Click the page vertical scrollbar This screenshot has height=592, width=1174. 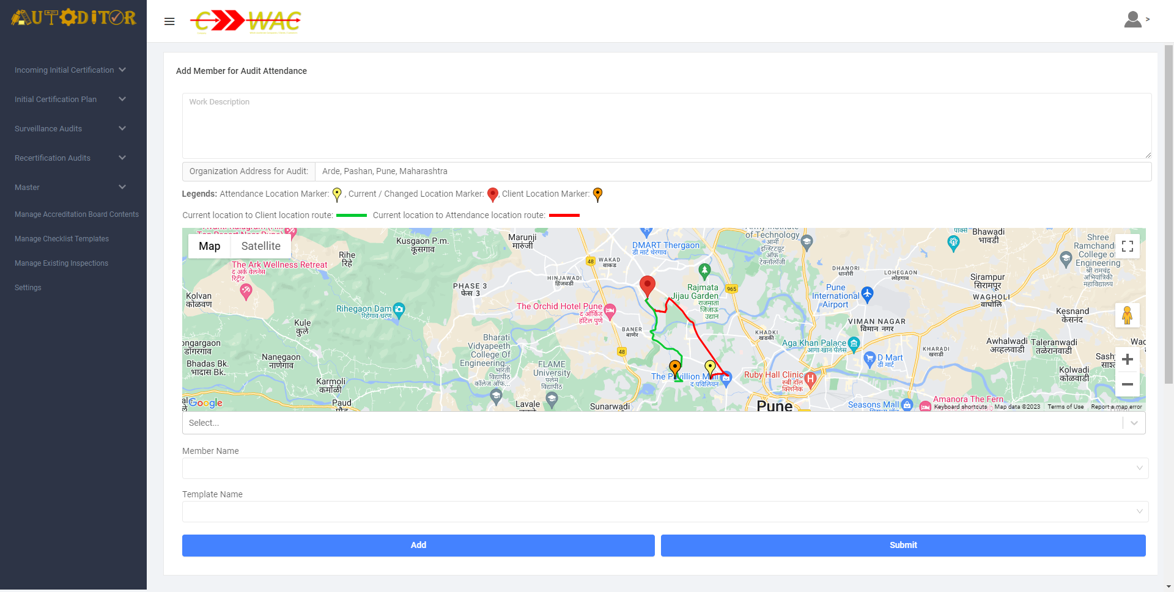pyautogui.click(x=1168, y=214)
